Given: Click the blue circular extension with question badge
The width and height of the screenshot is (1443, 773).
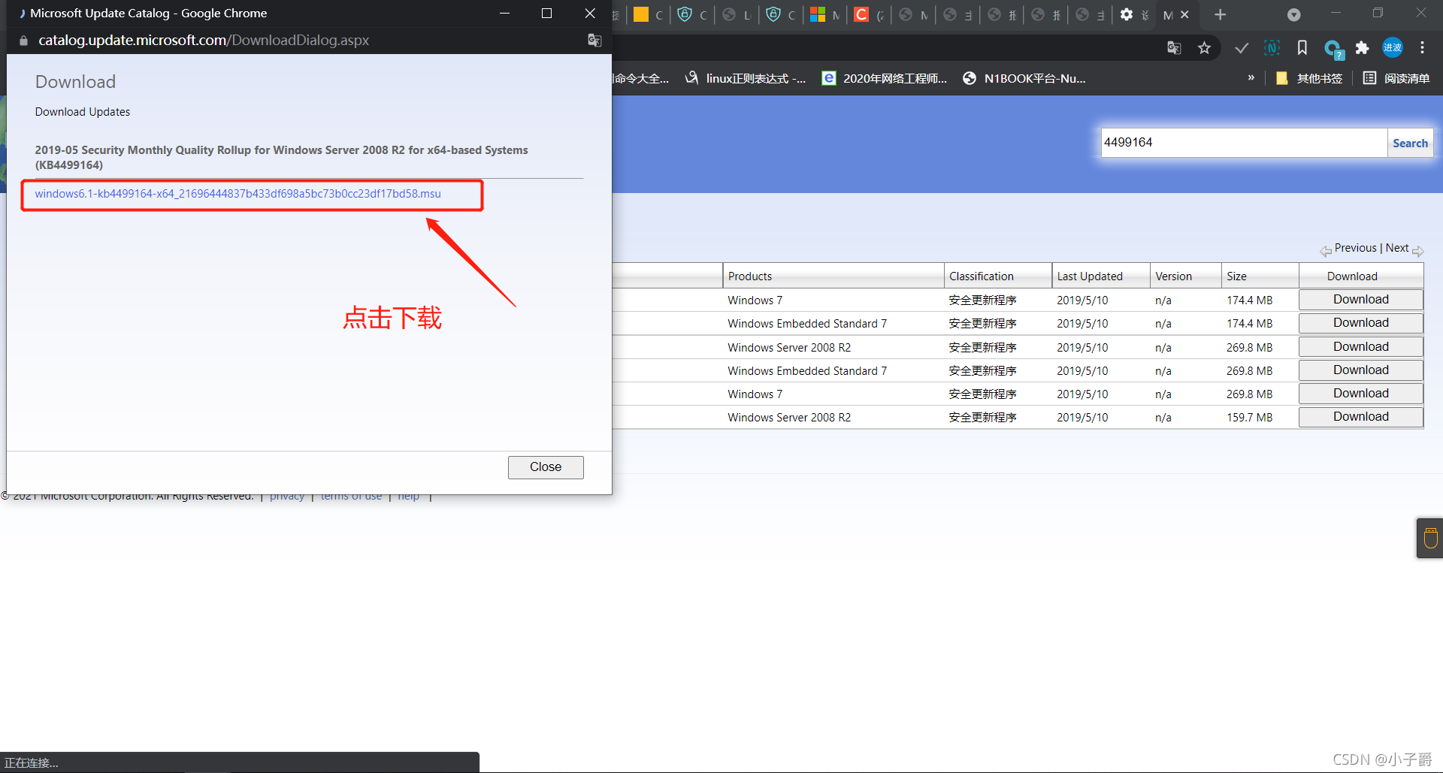Looking at the screenshot, I should pyautogui.click(x=1333, y=50).
